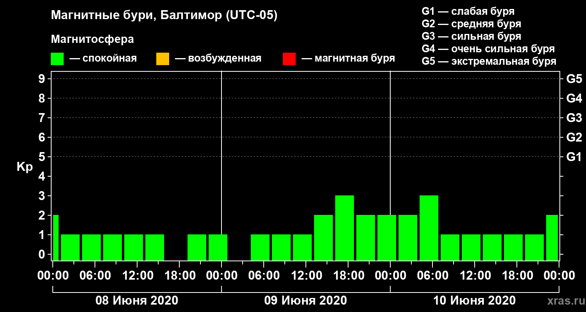Click the yellow 'возбужденная' legend swatch

(163, 59)
